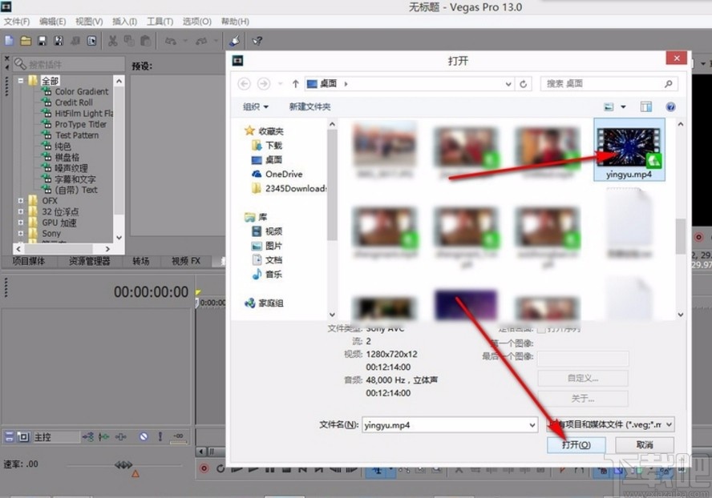Switch to the 转场 tab
The height and width of the screenshot is (498, 712).
141,261
